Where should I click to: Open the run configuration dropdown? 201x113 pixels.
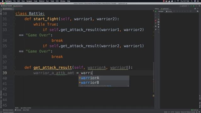(184, 6)
